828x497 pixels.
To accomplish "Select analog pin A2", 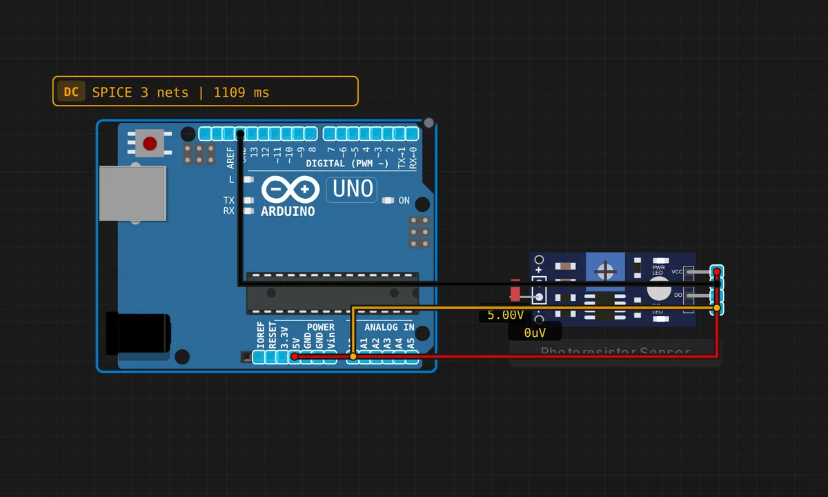I will (x=376, y=357).
